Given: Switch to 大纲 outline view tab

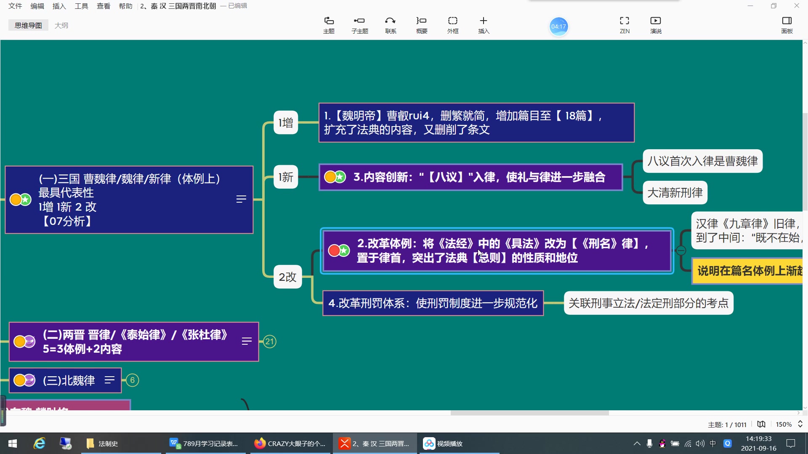Looking at the screenshot, I should [61, 25].
